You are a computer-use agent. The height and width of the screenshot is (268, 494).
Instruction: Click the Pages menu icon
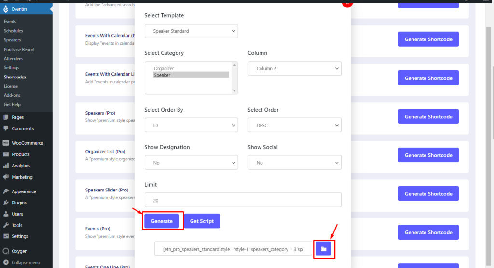6,117
